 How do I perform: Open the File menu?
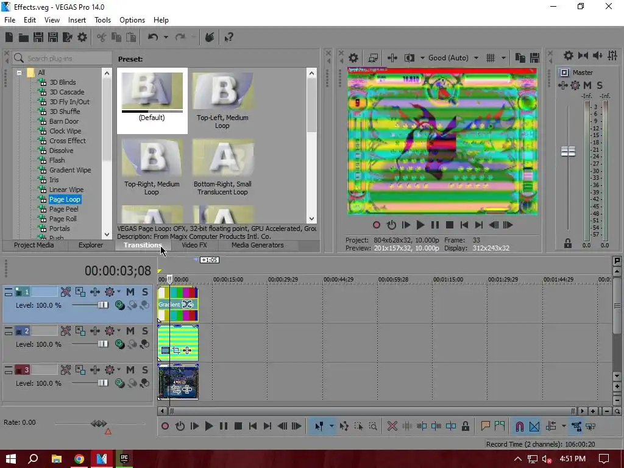[x=10, y=20]
